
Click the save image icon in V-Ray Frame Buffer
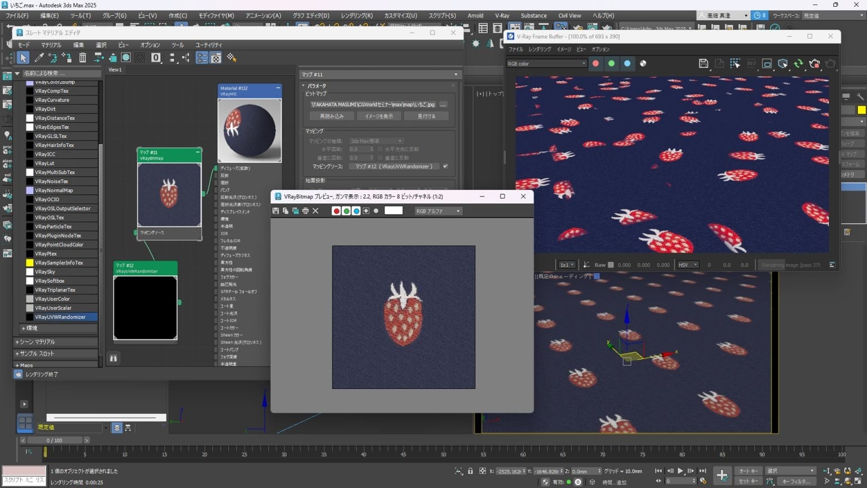tap(703, 64)
